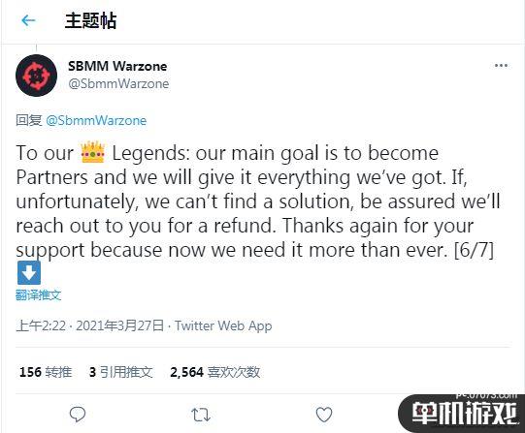This screenshot has height=433, width=525.
Task: Click the blue down-arrow emoji
Action: pos(29,273)
